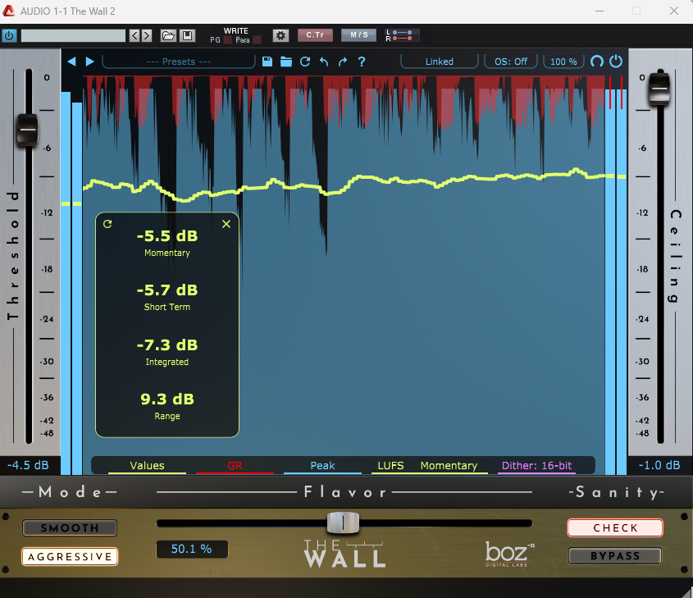Open the L/R channel routing icon
The image size is (693, 598).
402,35
